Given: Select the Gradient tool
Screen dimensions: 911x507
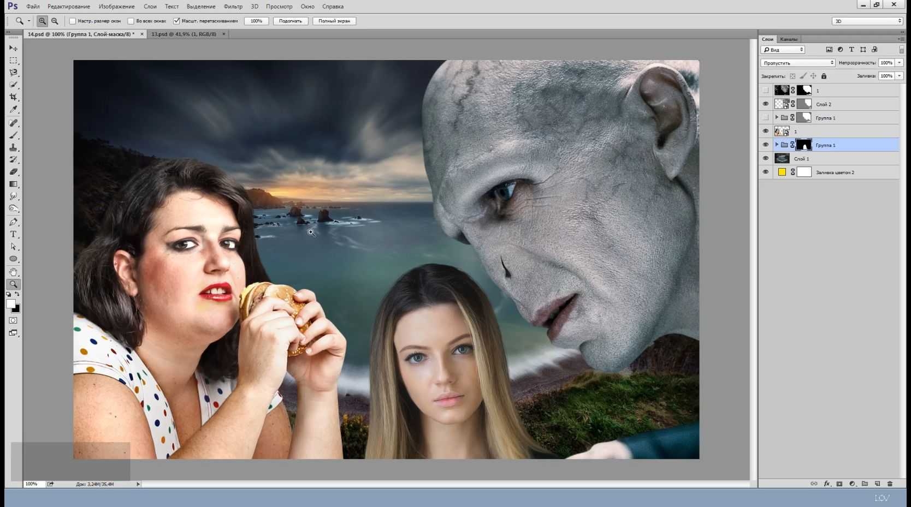Looking at the screenshot, I should [x=14, y=184].
